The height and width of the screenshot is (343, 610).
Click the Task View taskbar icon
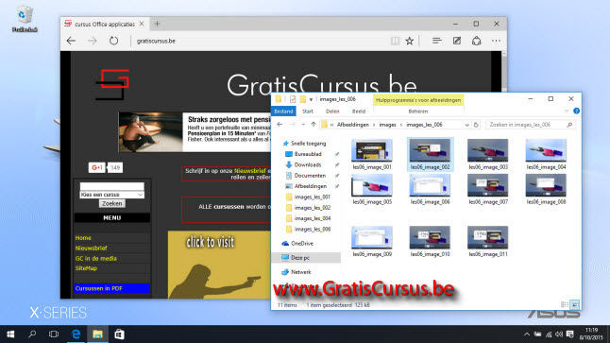coord(54,334)
